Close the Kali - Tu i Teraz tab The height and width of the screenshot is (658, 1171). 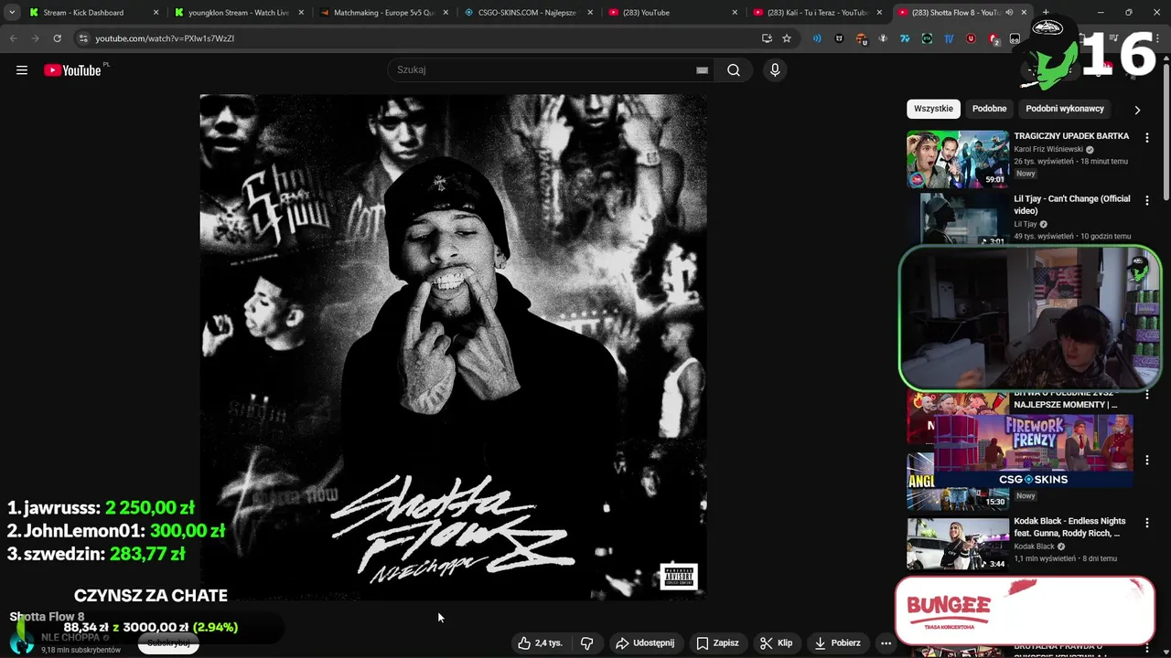tap(879, 13)
